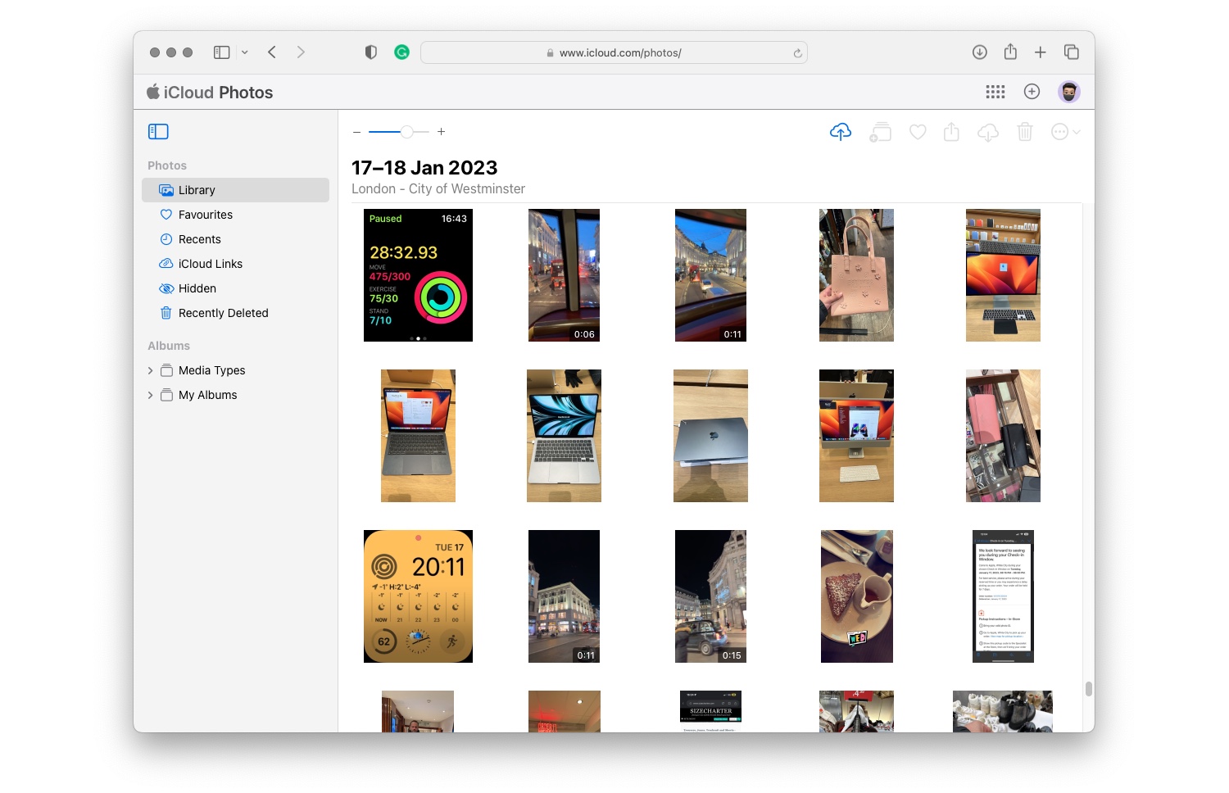Click the vertical scrollbar thumb
Screen dimensions: 1229x793
click(1089, 689)
